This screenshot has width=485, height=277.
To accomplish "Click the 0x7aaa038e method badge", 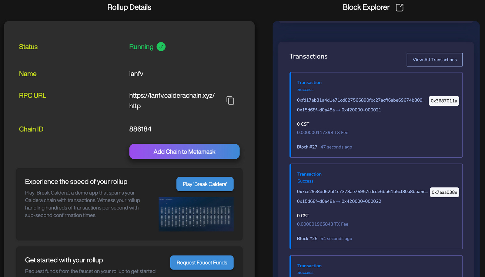I will (x=444, y=192).
